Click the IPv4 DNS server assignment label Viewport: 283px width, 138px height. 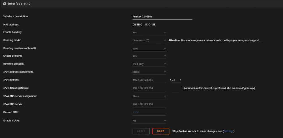(20, 96)
